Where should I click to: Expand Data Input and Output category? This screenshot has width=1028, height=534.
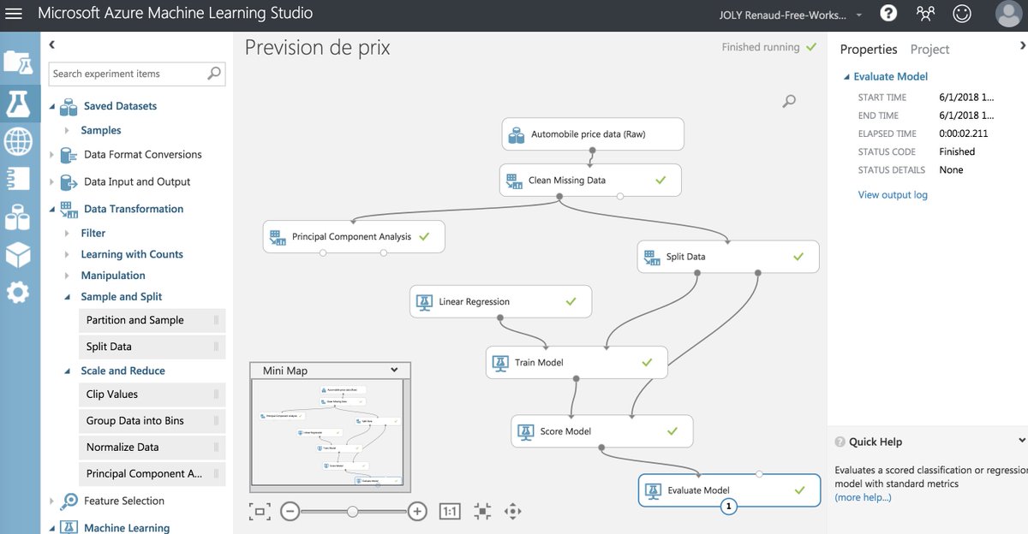pos(51,181)
